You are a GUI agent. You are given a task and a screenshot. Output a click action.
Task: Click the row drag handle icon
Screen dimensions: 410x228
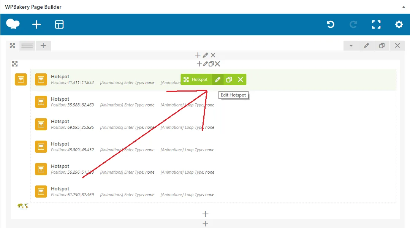(12, 46)
